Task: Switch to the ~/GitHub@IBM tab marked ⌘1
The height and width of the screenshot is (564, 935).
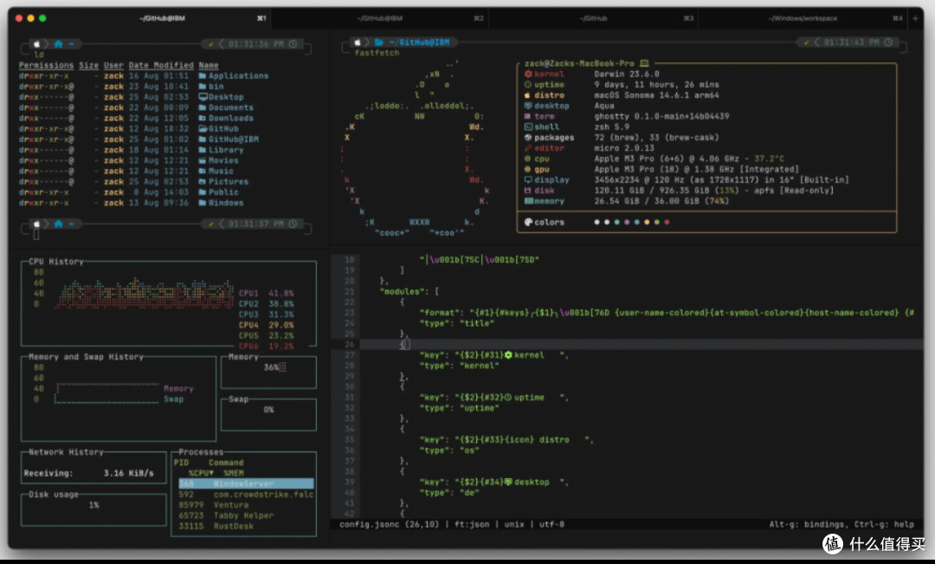Action: coord(162,18)
